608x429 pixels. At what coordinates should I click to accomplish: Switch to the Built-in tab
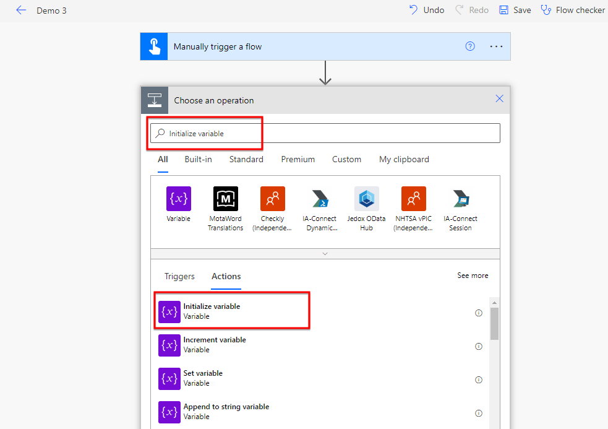[198, 159]
